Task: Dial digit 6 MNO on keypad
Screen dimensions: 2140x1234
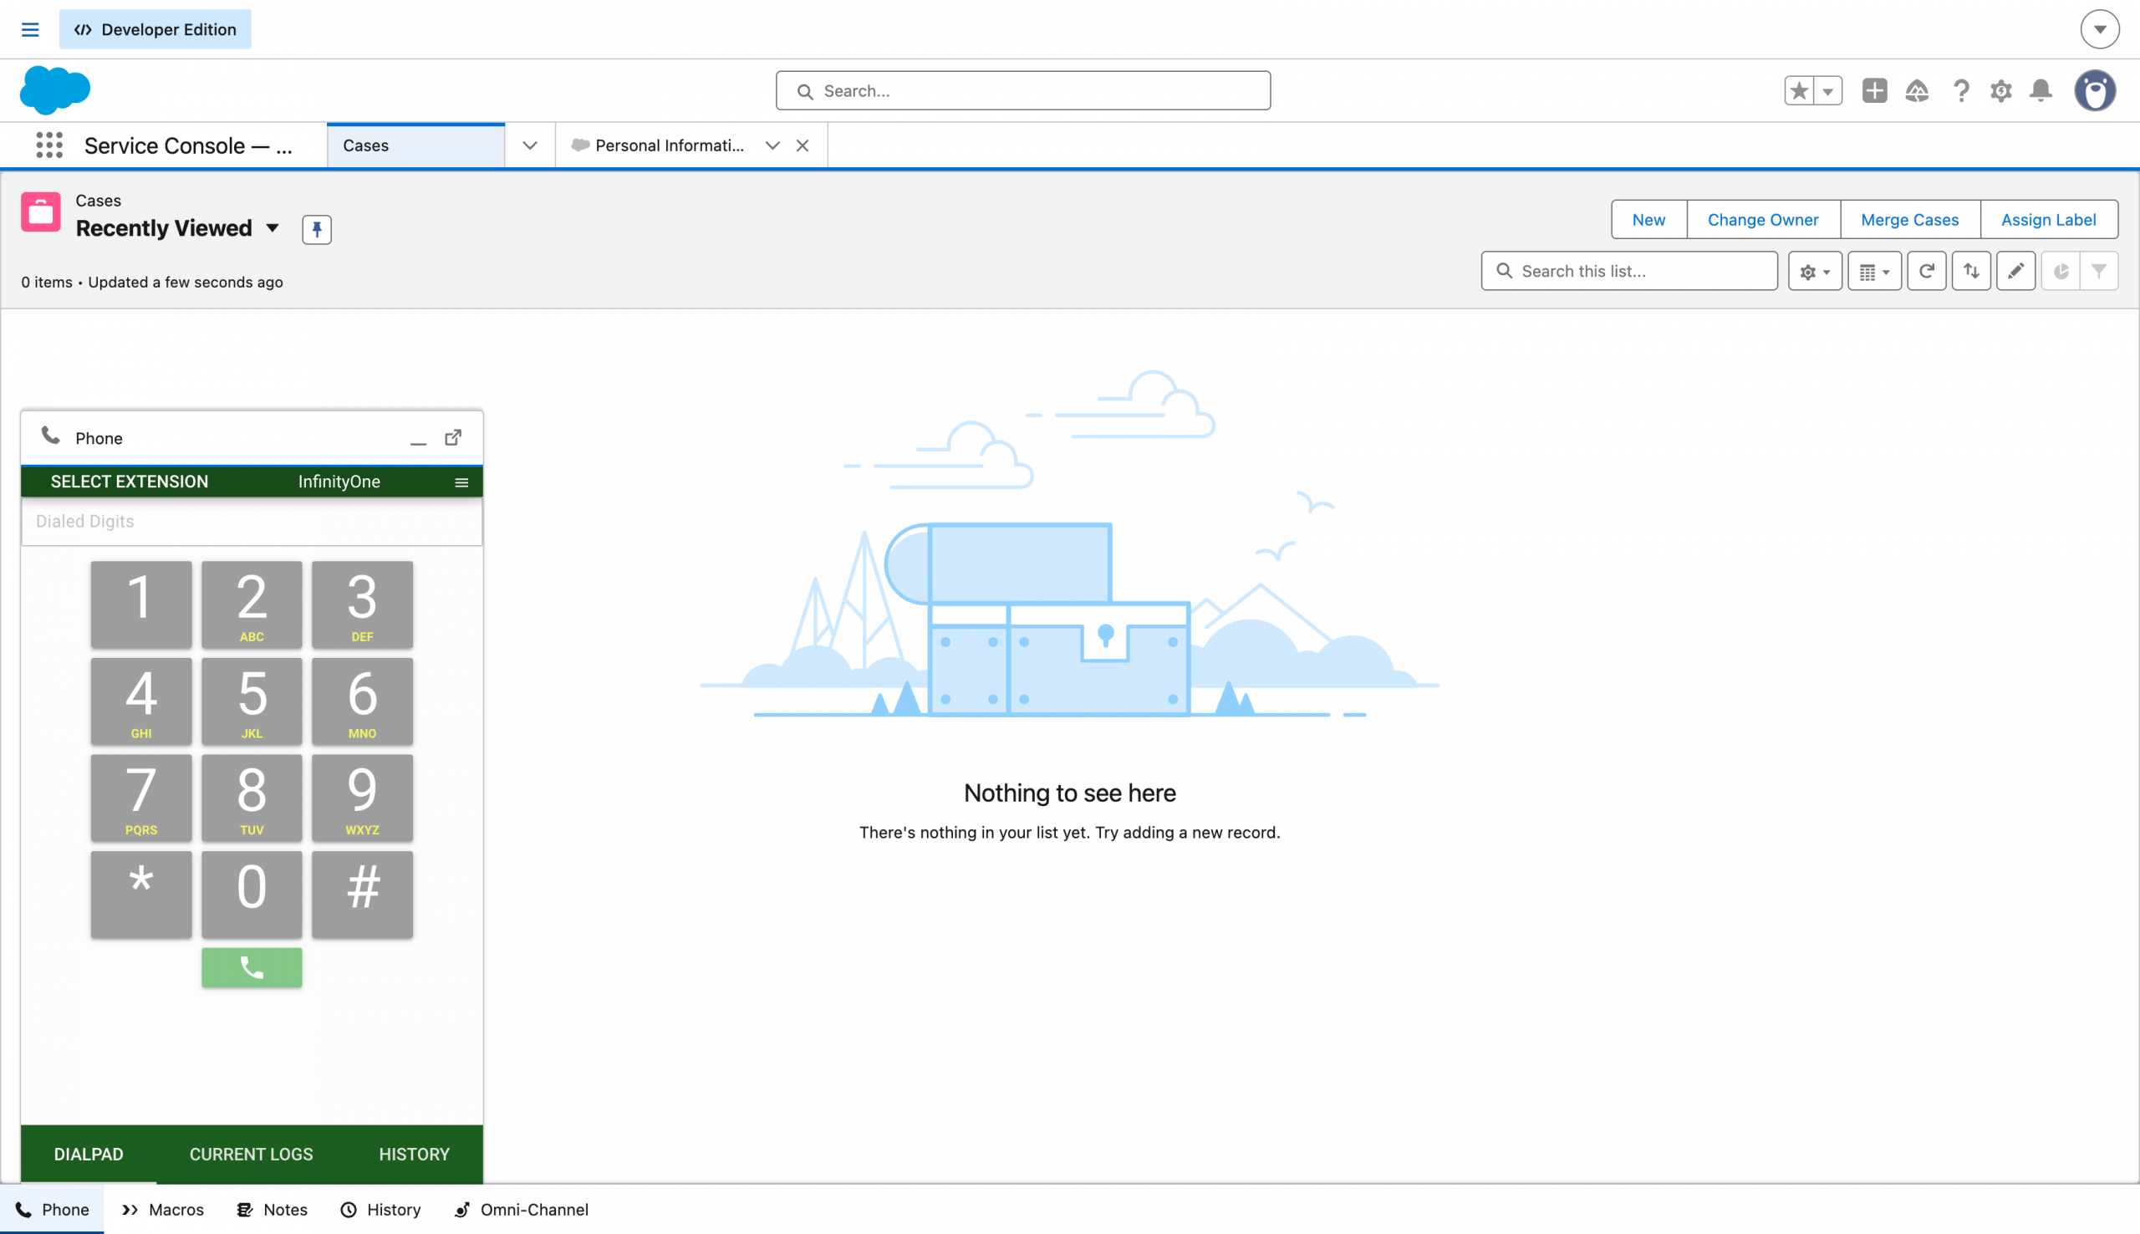Action: pyautogui.click(x=362, y=701)
